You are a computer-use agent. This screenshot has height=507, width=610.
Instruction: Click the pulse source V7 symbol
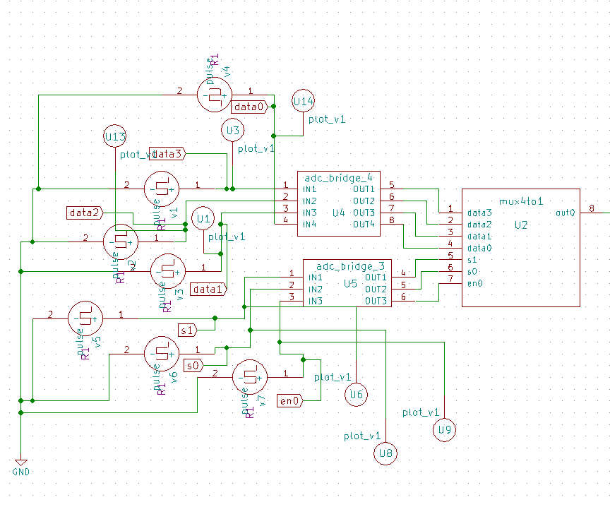pyautogui.click(x=249, y=376)
